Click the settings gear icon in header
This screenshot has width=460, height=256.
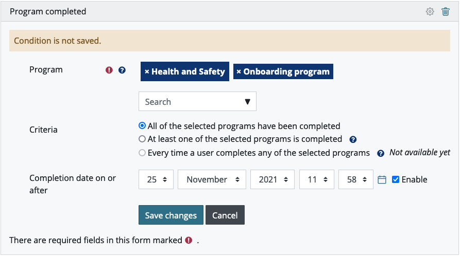pyautogui.click(x=430, y=11)
